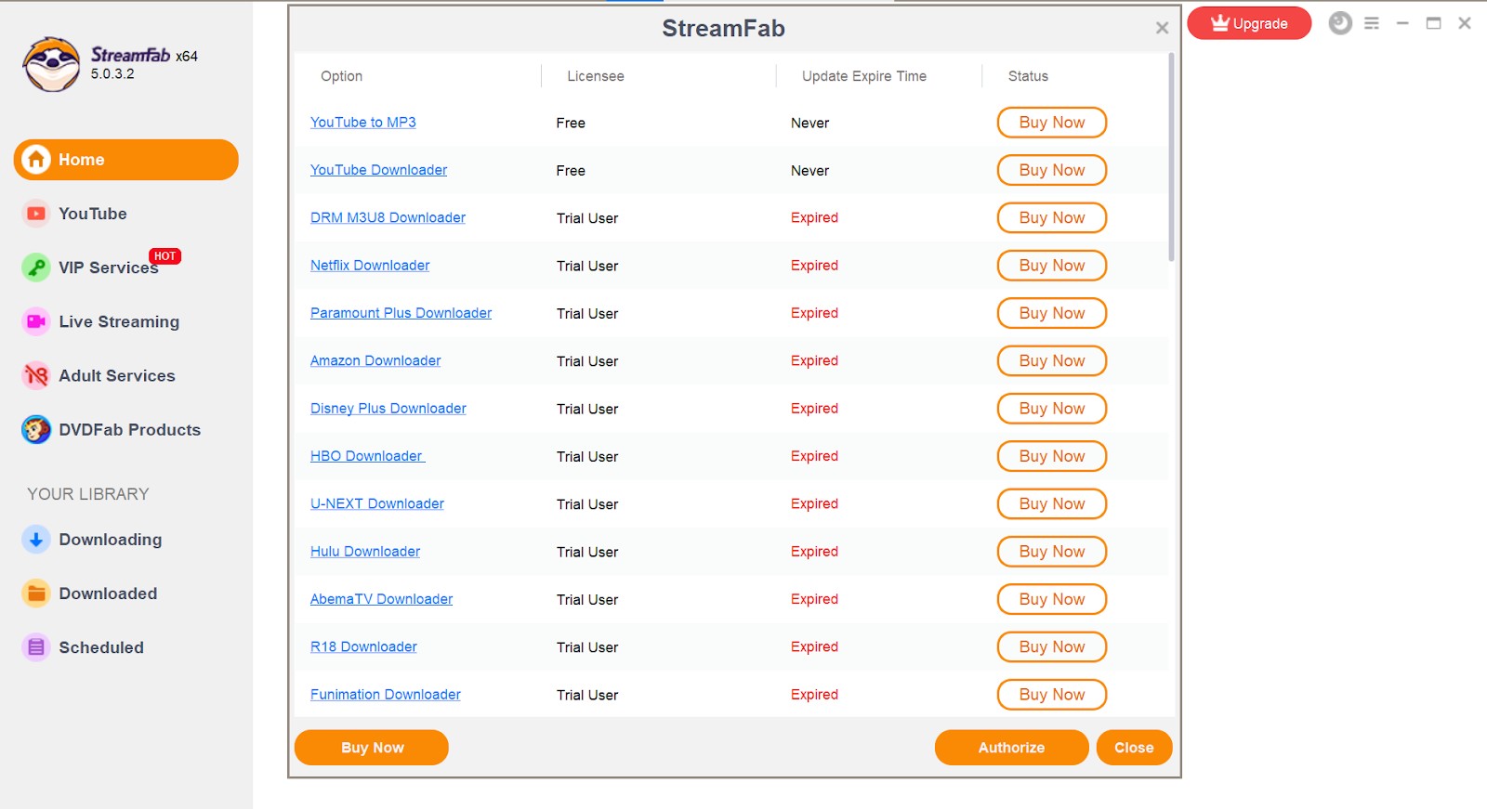Click the Status column header

(1028, 76)
